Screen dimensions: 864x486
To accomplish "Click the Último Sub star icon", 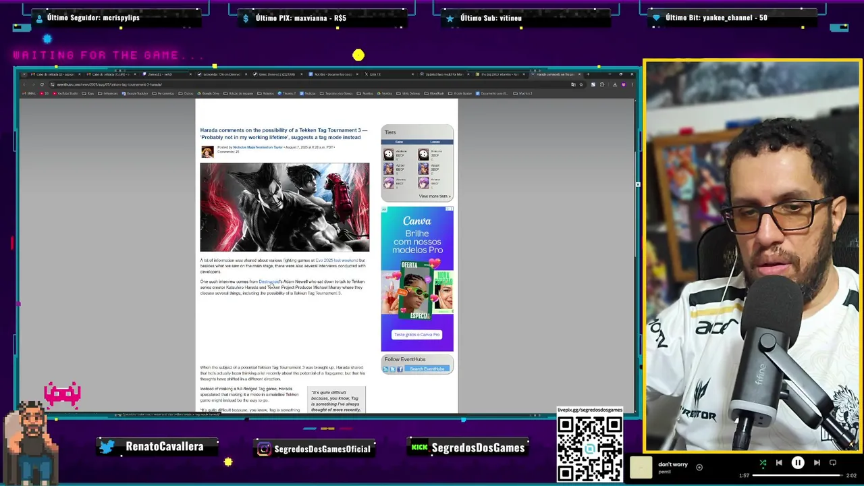I will (x=450, y=18).
